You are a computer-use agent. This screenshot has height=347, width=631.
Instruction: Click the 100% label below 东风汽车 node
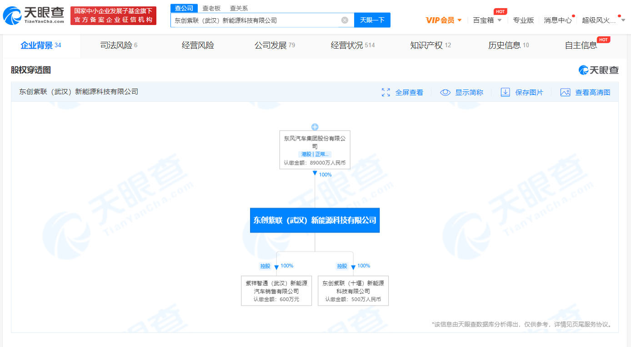click(326, 174)
